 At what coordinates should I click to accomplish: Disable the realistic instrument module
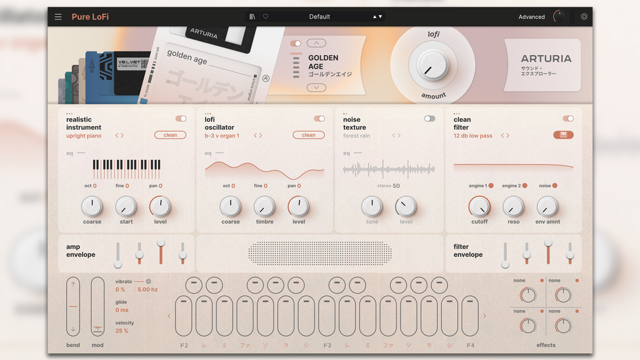click(x=182, y=117)
